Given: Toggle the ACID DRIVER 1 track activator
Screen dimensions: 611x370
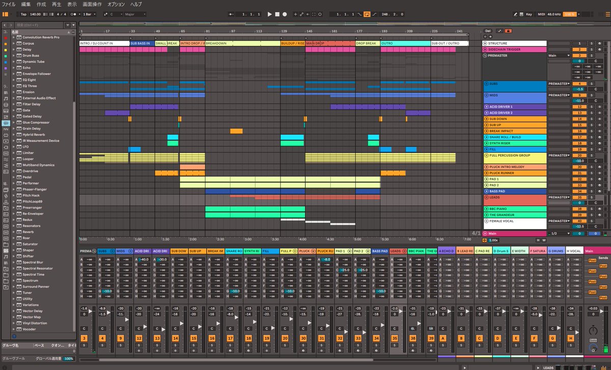Looking at the screenshot, I should click(578, 107).
